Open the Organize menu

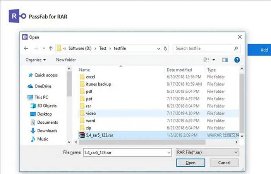coord(36,60)
